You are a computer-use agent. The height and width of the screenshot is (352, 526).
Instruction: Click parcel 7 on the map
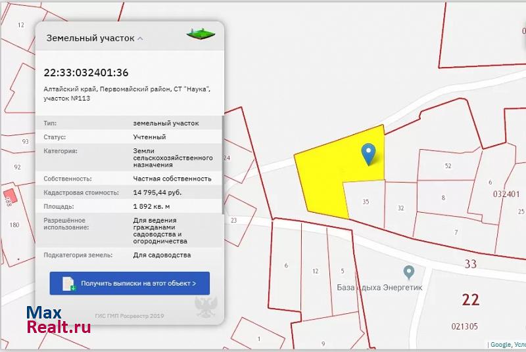coord(455,232)
